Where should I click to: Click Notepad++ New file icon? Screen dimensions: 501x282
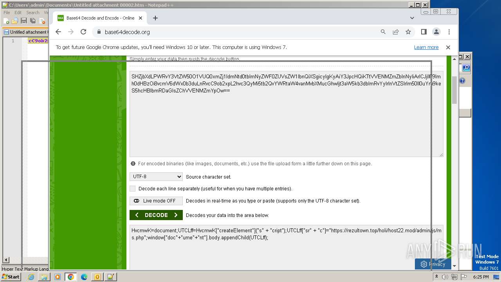(6, 21)
